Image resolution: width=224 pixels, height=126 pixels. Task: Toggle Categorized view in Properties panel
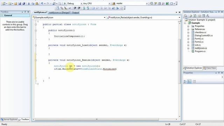point(185,82)
